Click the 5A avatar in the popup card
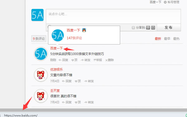This screenshot has height=117, width=187. tap(58, 35)
